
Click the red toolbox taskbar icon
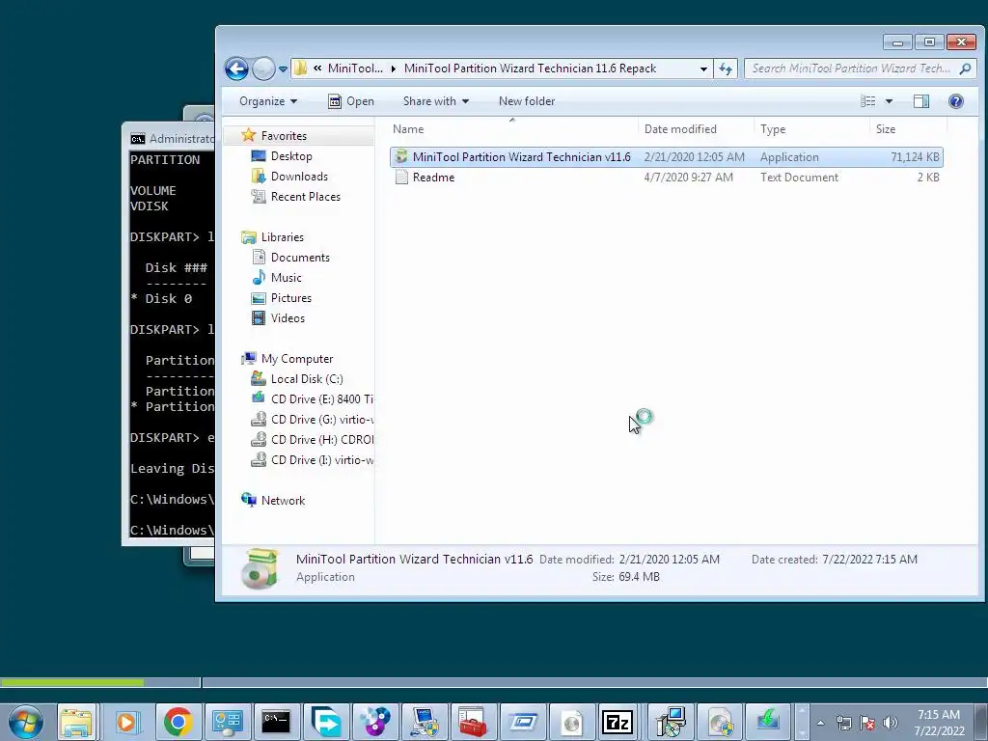coord(473,722)
